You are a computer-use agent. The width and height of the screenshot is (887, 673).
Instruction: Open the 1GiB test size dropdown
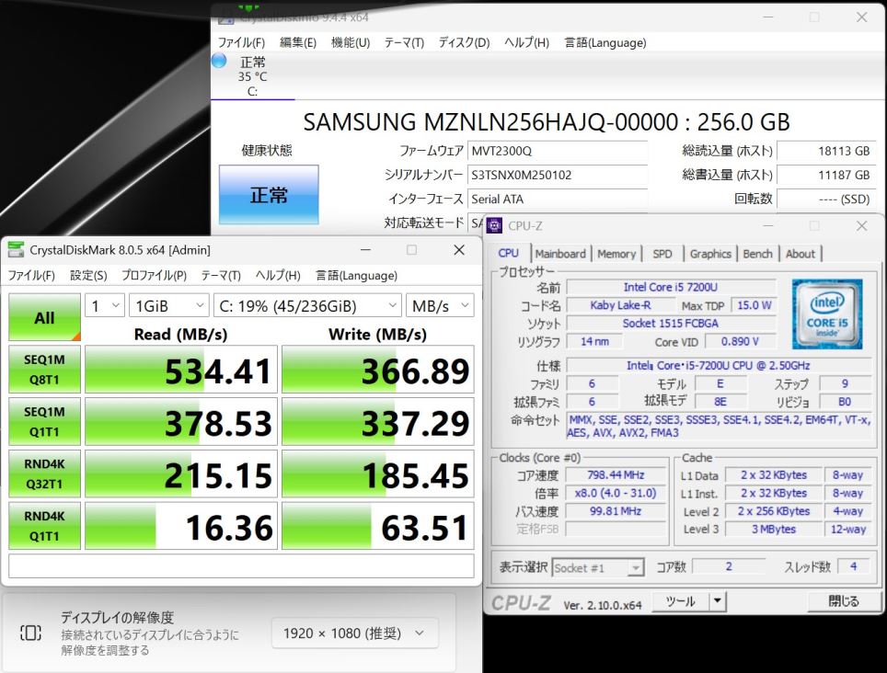(x=168, y=306)
